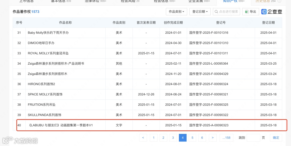Viewport: 291px width, 146px height.
Task: Click the 确定 confirm button
Action: (x=276, y=138)
